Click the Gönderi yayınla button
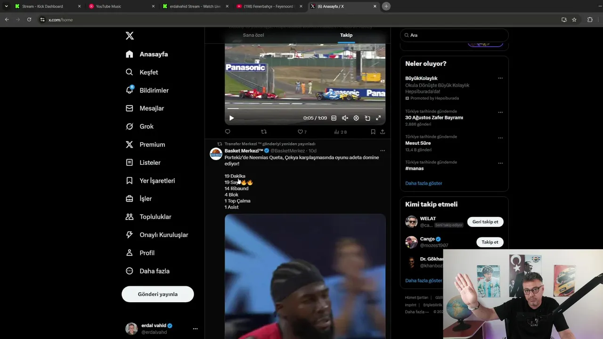Image resolution: width=603 pixels, height=339 pixels. pyautogui.click(x=158, y=294)
